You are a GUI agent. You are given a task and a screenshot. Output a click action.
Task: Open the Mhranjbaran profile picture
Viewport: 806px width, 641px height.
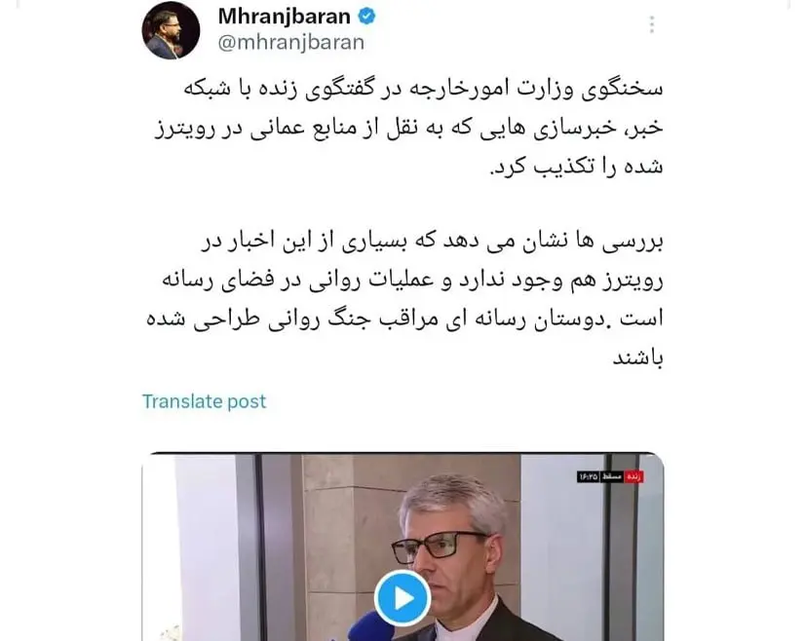pos(171,30)
